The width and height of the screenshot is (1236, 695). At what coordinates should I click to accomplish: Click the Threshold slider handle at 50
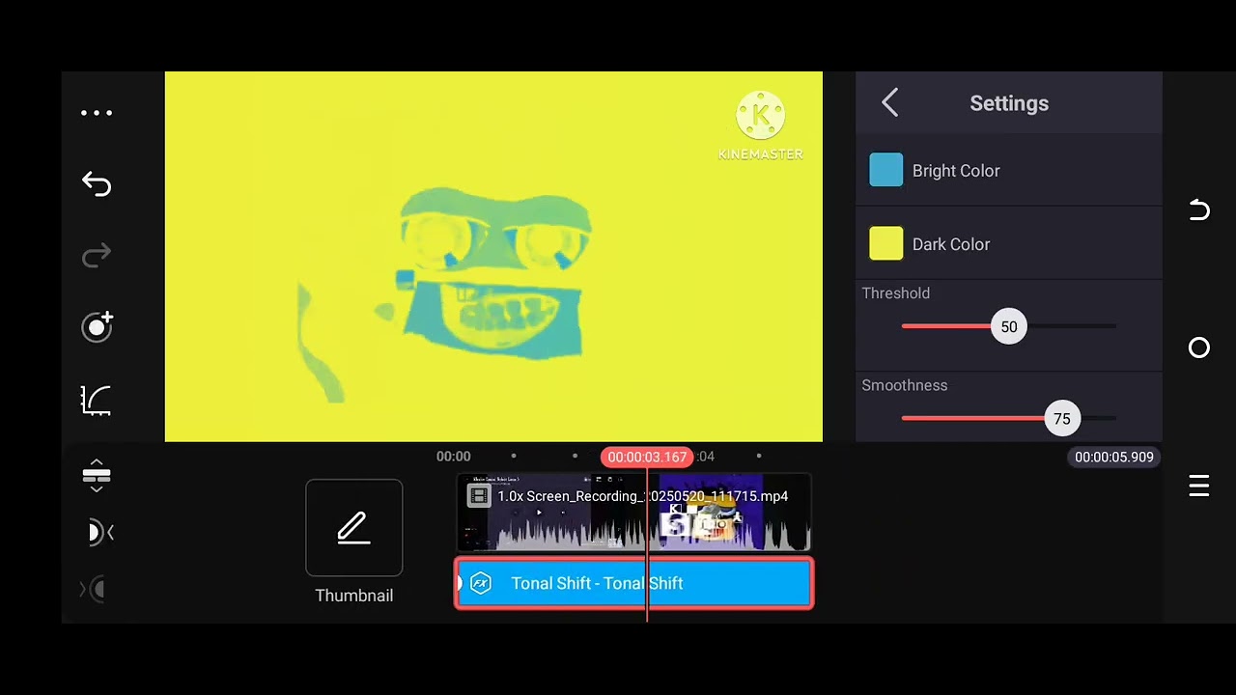pos(1009,326)
